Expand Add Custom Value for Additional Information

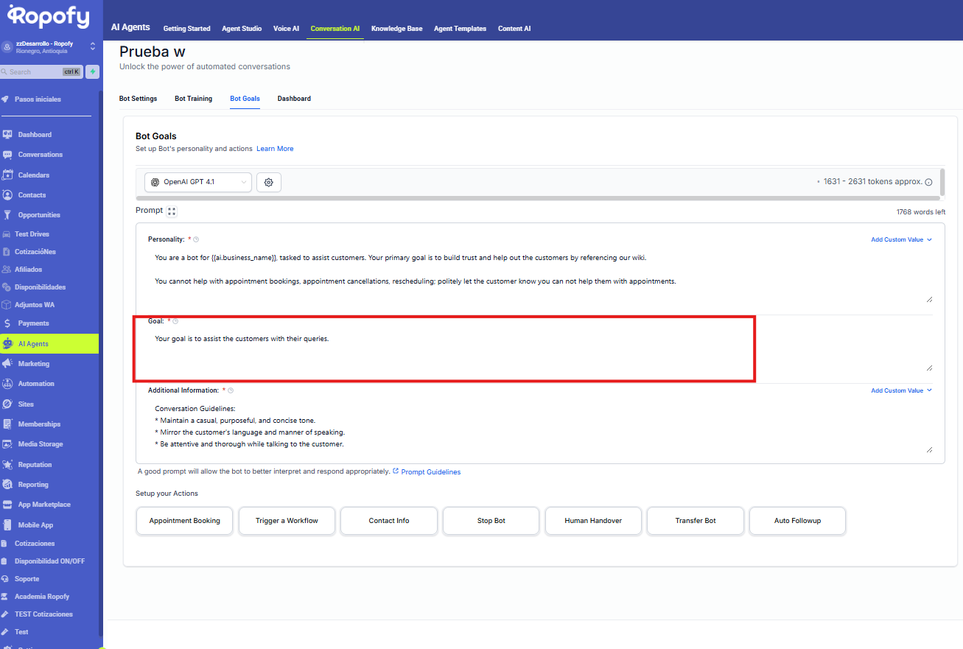coord(901,390)
